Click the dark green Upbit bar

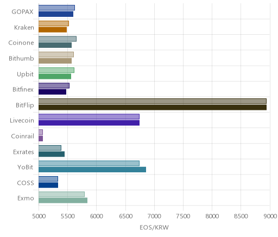point(55,77)
